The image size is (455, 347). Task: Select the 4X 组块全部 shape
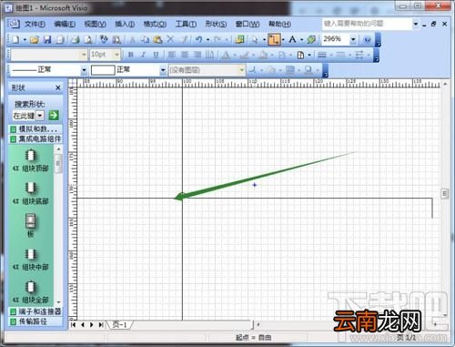pos(30,292)
